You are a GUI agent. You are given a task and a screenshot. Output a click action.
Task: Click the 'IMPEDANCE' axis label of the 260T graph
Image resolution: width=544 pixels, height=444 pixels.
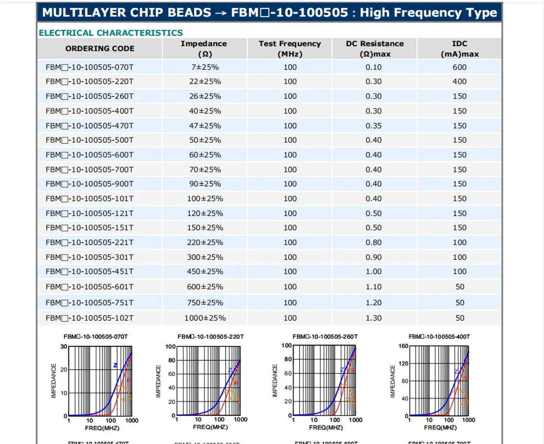tap(275, 381)
